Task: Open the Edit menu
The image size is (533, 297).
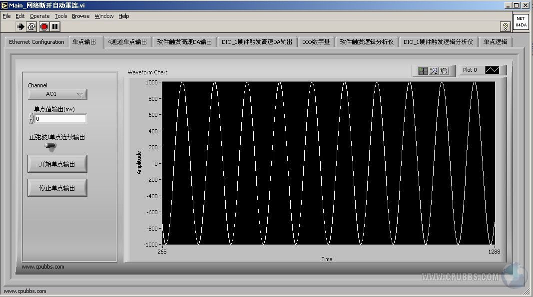Action: click(x=20, y=16)
